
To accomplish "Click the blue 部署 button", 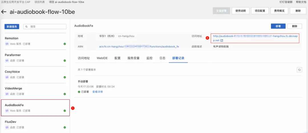I will [x=278, y=26].
